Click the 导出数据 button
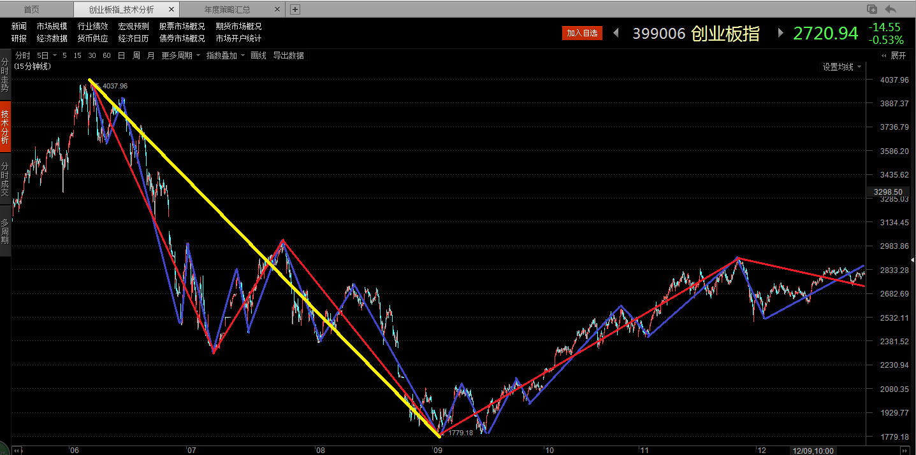916x455 pixels. [x=288, y=55]
